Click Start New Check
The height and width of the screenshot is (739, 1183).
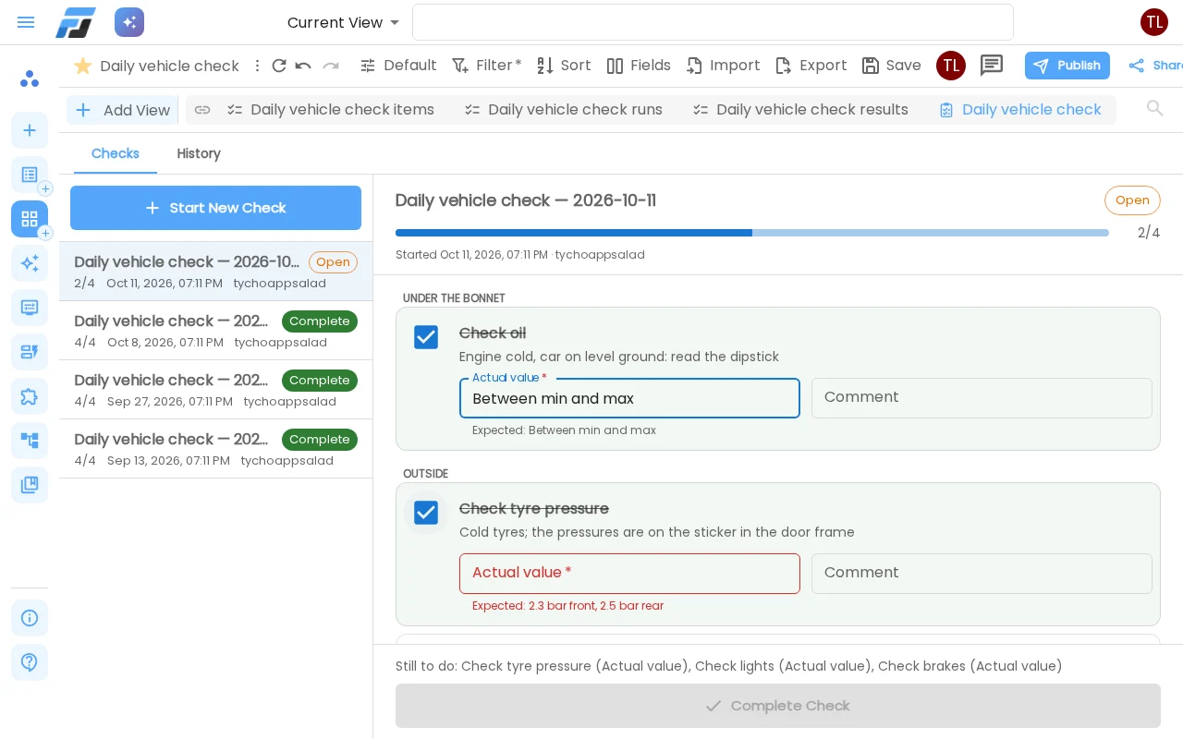point(215,208)
